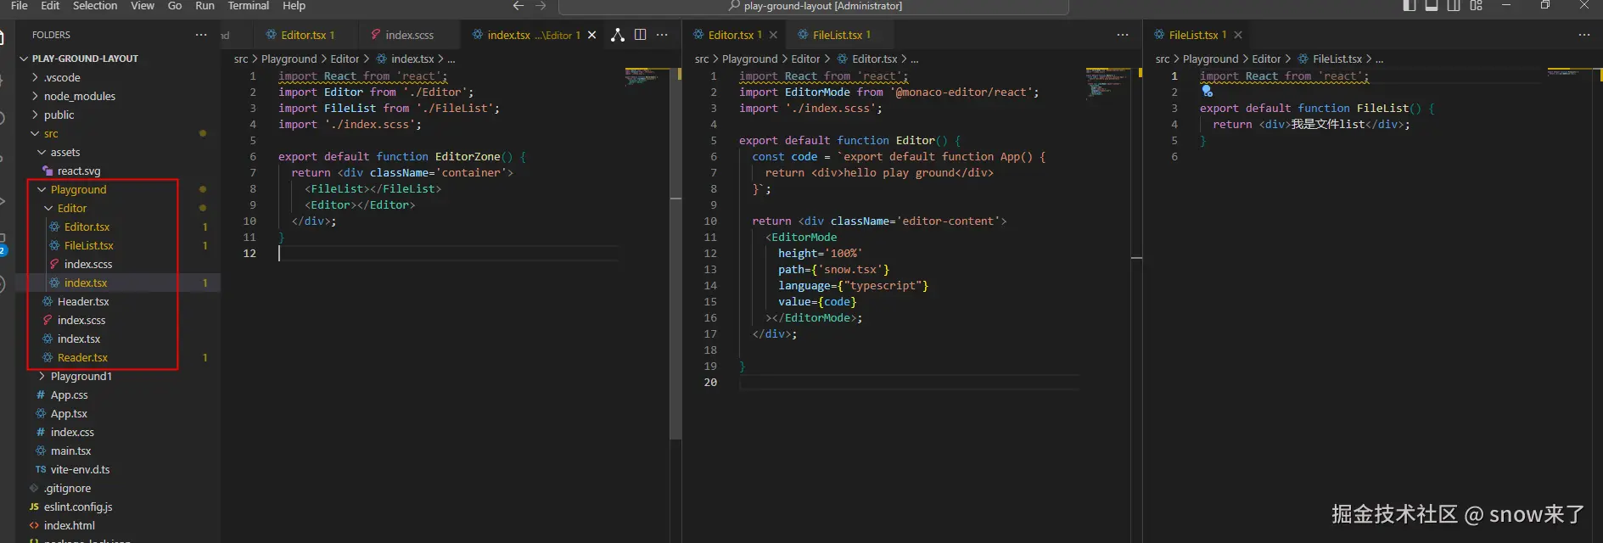Viewport: 1603px width, 543px height.
Task: Click the lightbulb code action in FileList.tsx editor
Action: point(1207,92)
